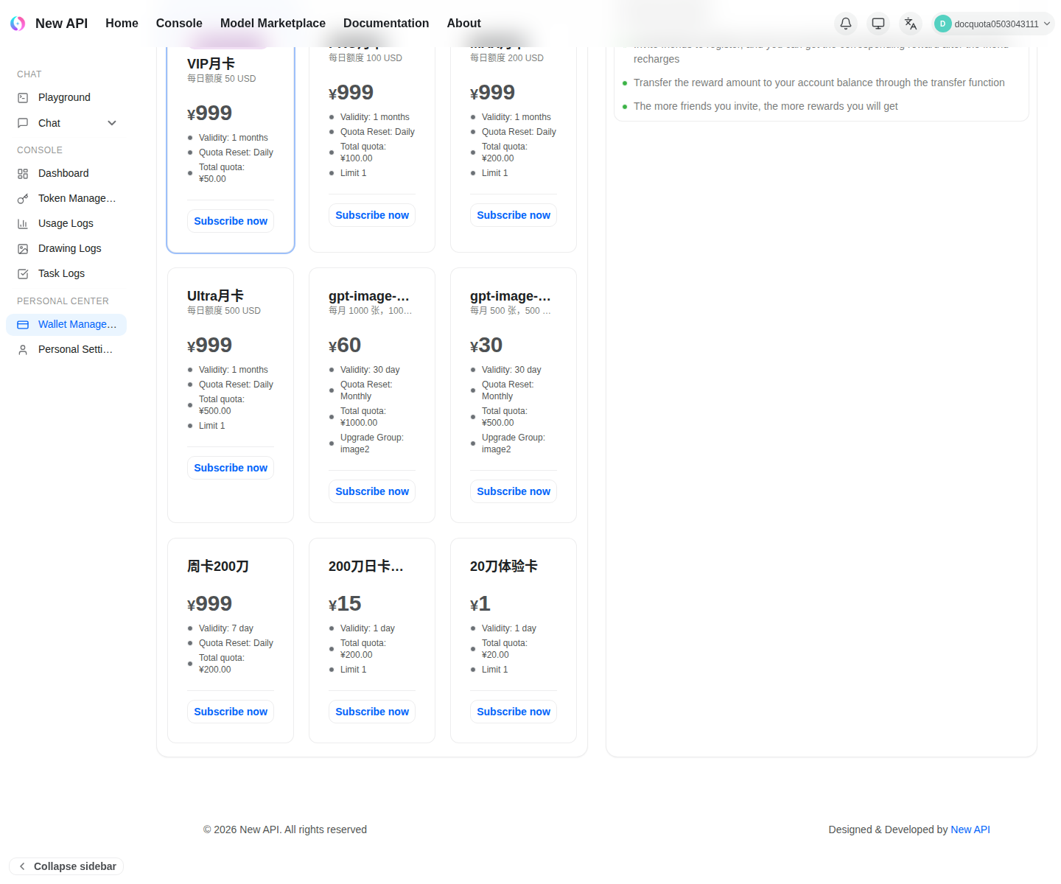Click the VIP月卡 card title
Screen dimensions: 1061x884
pos(211,64)
